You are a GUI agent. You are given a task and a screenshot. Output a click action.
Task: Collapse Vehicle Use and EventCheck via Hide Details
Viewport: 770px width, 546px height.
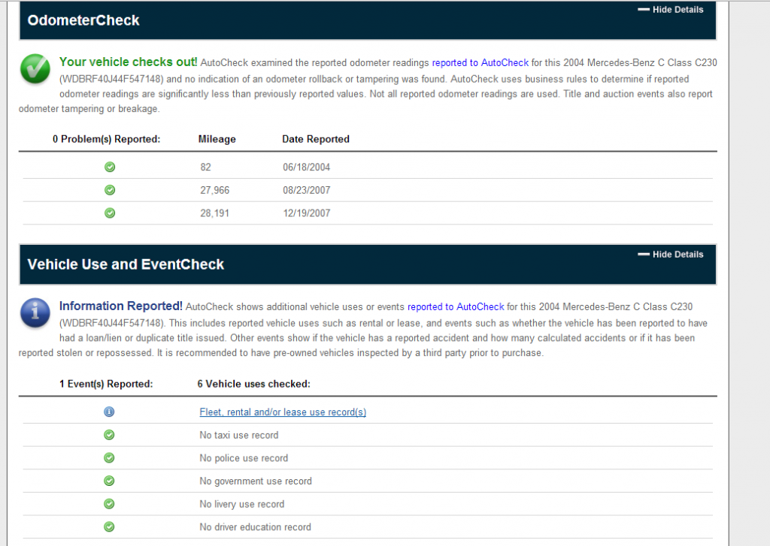pos(670,254)
